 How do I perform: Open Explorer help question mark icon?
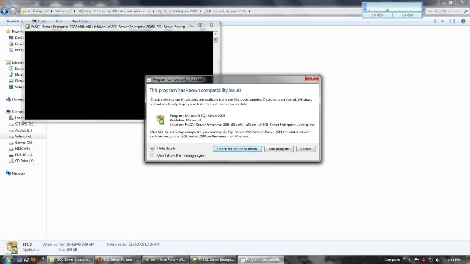pos(463,21)
